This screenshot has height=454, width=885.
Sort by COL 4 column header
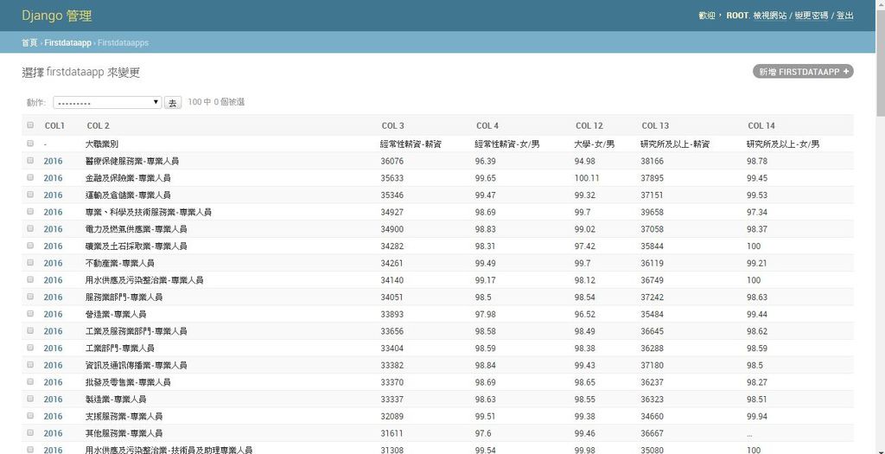click(x=487, y=125)
